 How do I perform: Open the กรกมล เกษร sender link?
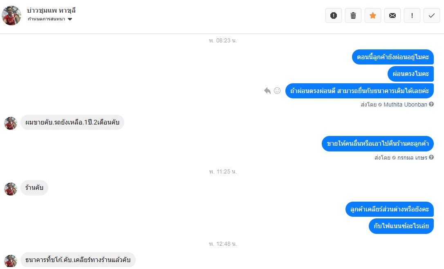coord(412,158)
